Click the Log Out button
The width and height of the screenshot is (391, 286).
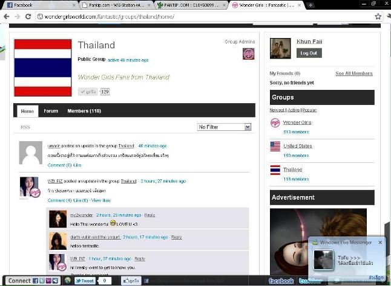[309, 53]
